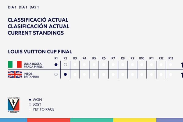Click Ineos Britannia's hollow R1 lost circle
This screenshot has width=183, height=122.
(56, 74)
